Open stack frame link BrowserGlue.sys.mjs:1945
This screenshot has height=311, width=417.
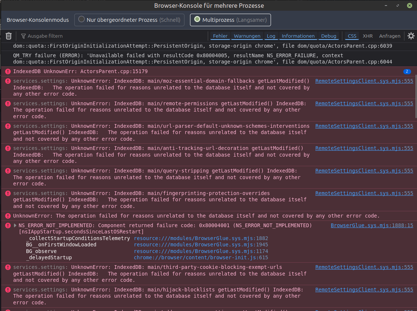(201, 245)
